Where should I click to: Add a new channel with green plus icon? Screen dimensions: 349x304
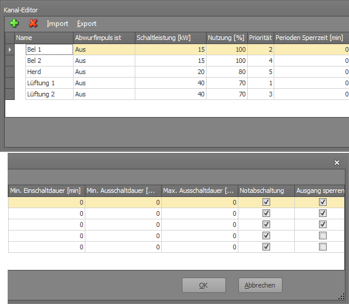coord(14,23)
